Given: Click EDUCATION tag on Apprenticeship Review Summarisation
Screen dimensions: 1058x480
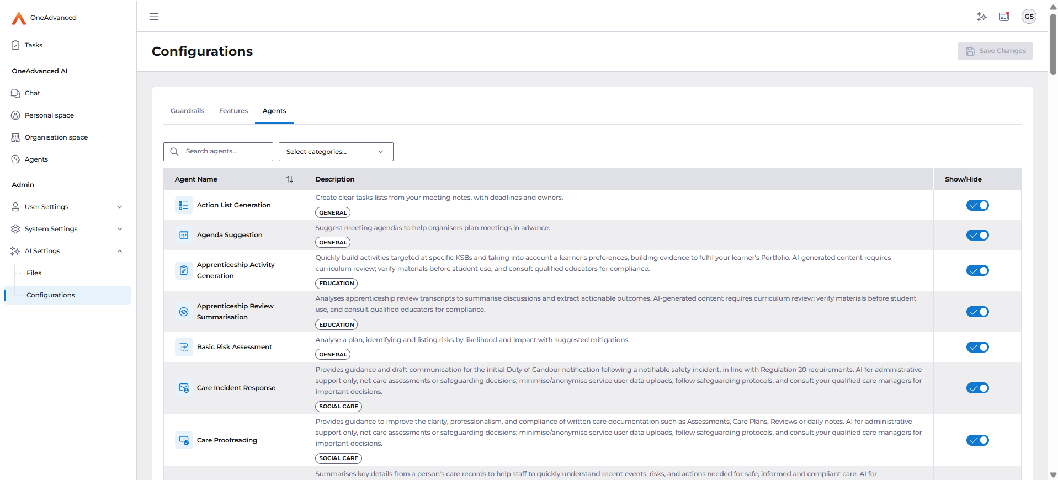Looking at the screenshot, I should click(x=337, y=325).
